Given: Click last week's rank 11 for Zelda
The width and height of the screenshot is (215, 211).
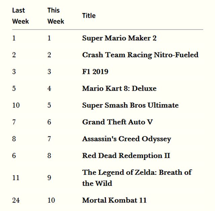Looking at the screenshot, I should [x=16, y=178].
